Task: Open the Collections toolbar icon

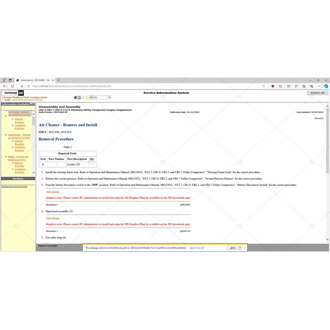Action: [303, 86]
